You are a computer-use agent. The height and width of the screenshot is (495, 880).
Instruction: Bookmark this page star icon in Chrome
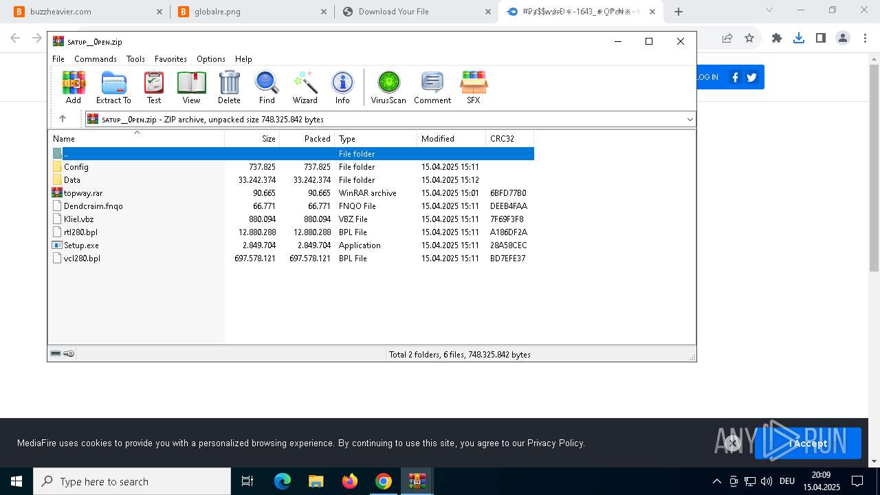749,38
